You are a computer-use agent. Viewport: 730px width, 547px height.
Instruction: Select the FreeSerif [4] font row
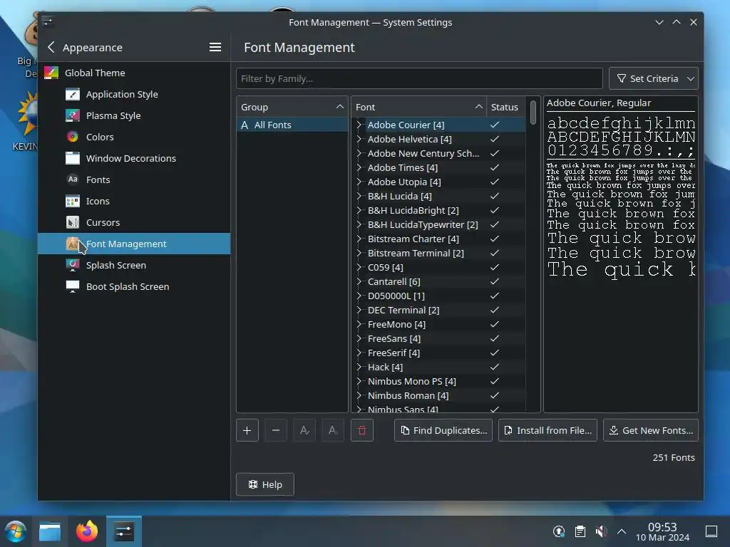[438, 353]
